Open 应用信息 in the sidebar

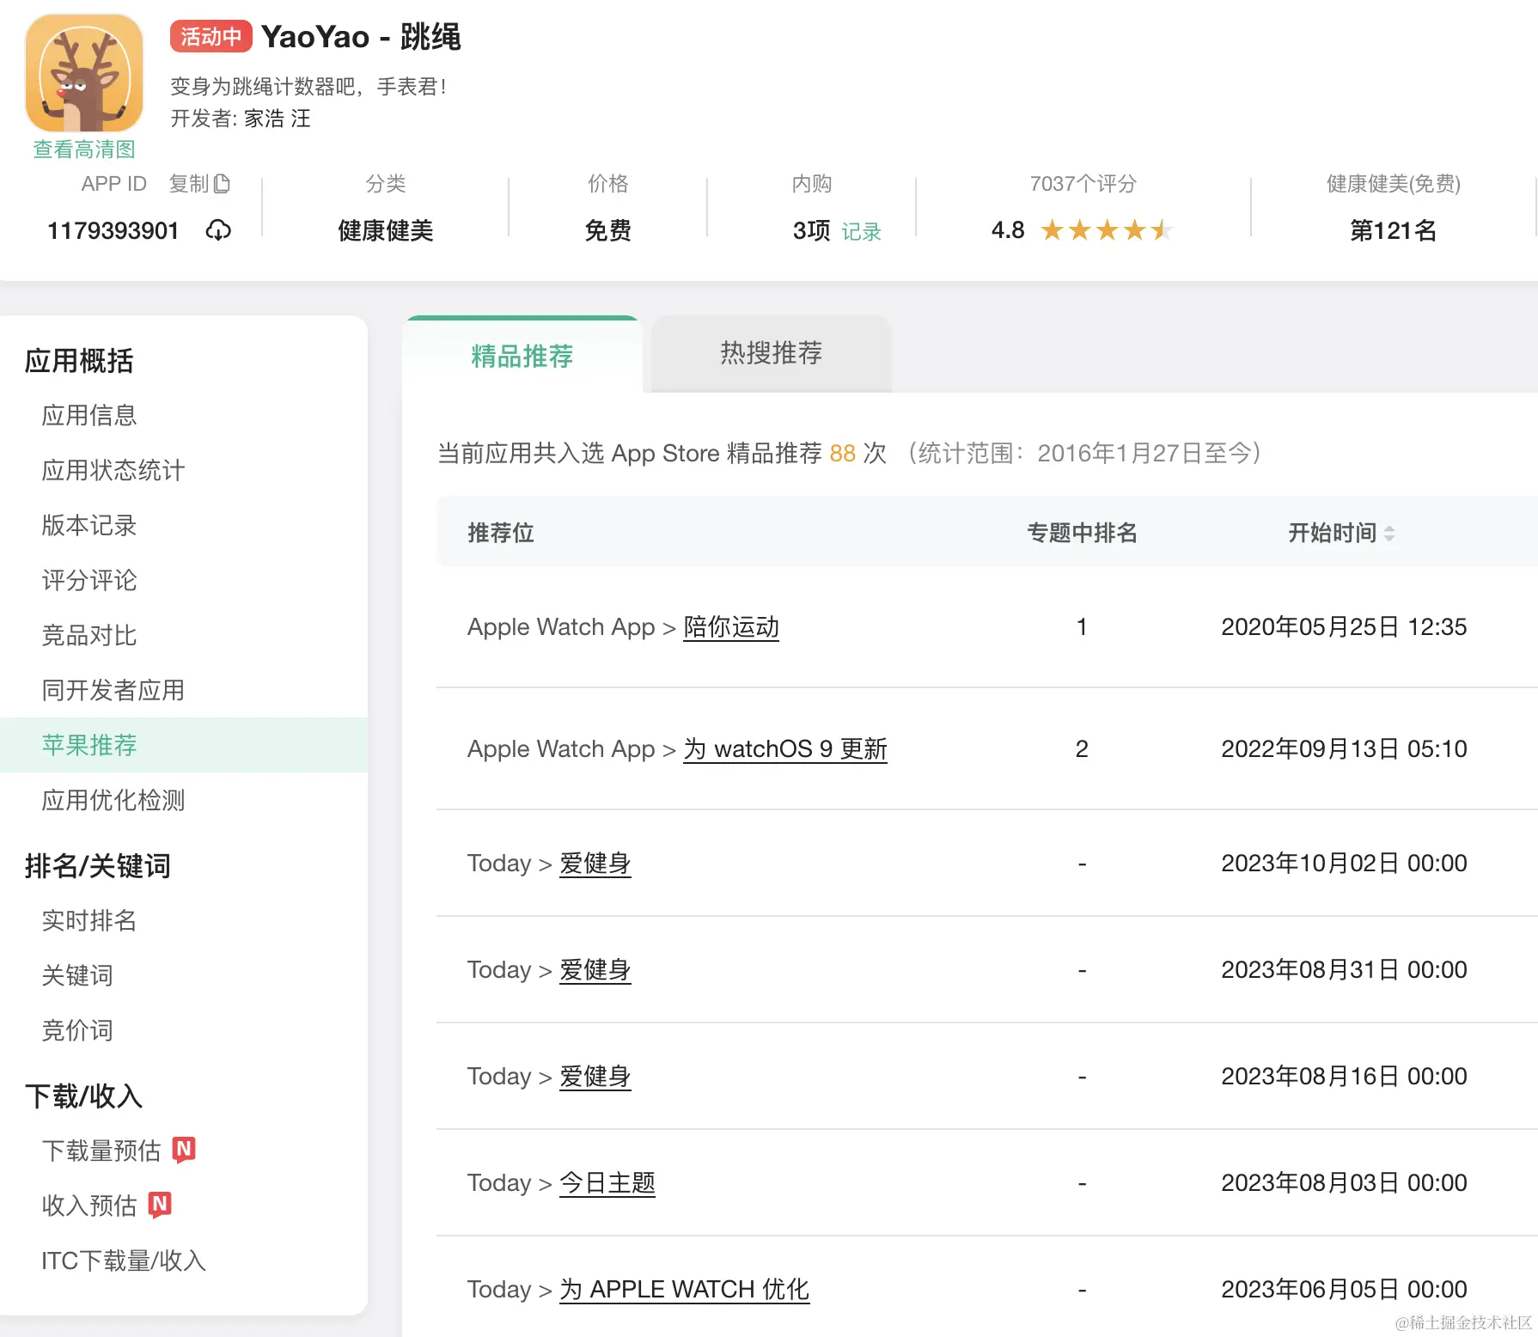coord(89,416)
